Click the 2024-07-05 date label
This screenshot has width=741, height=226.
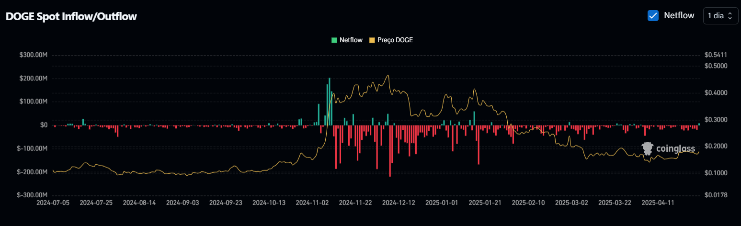(x=53, y=203)
